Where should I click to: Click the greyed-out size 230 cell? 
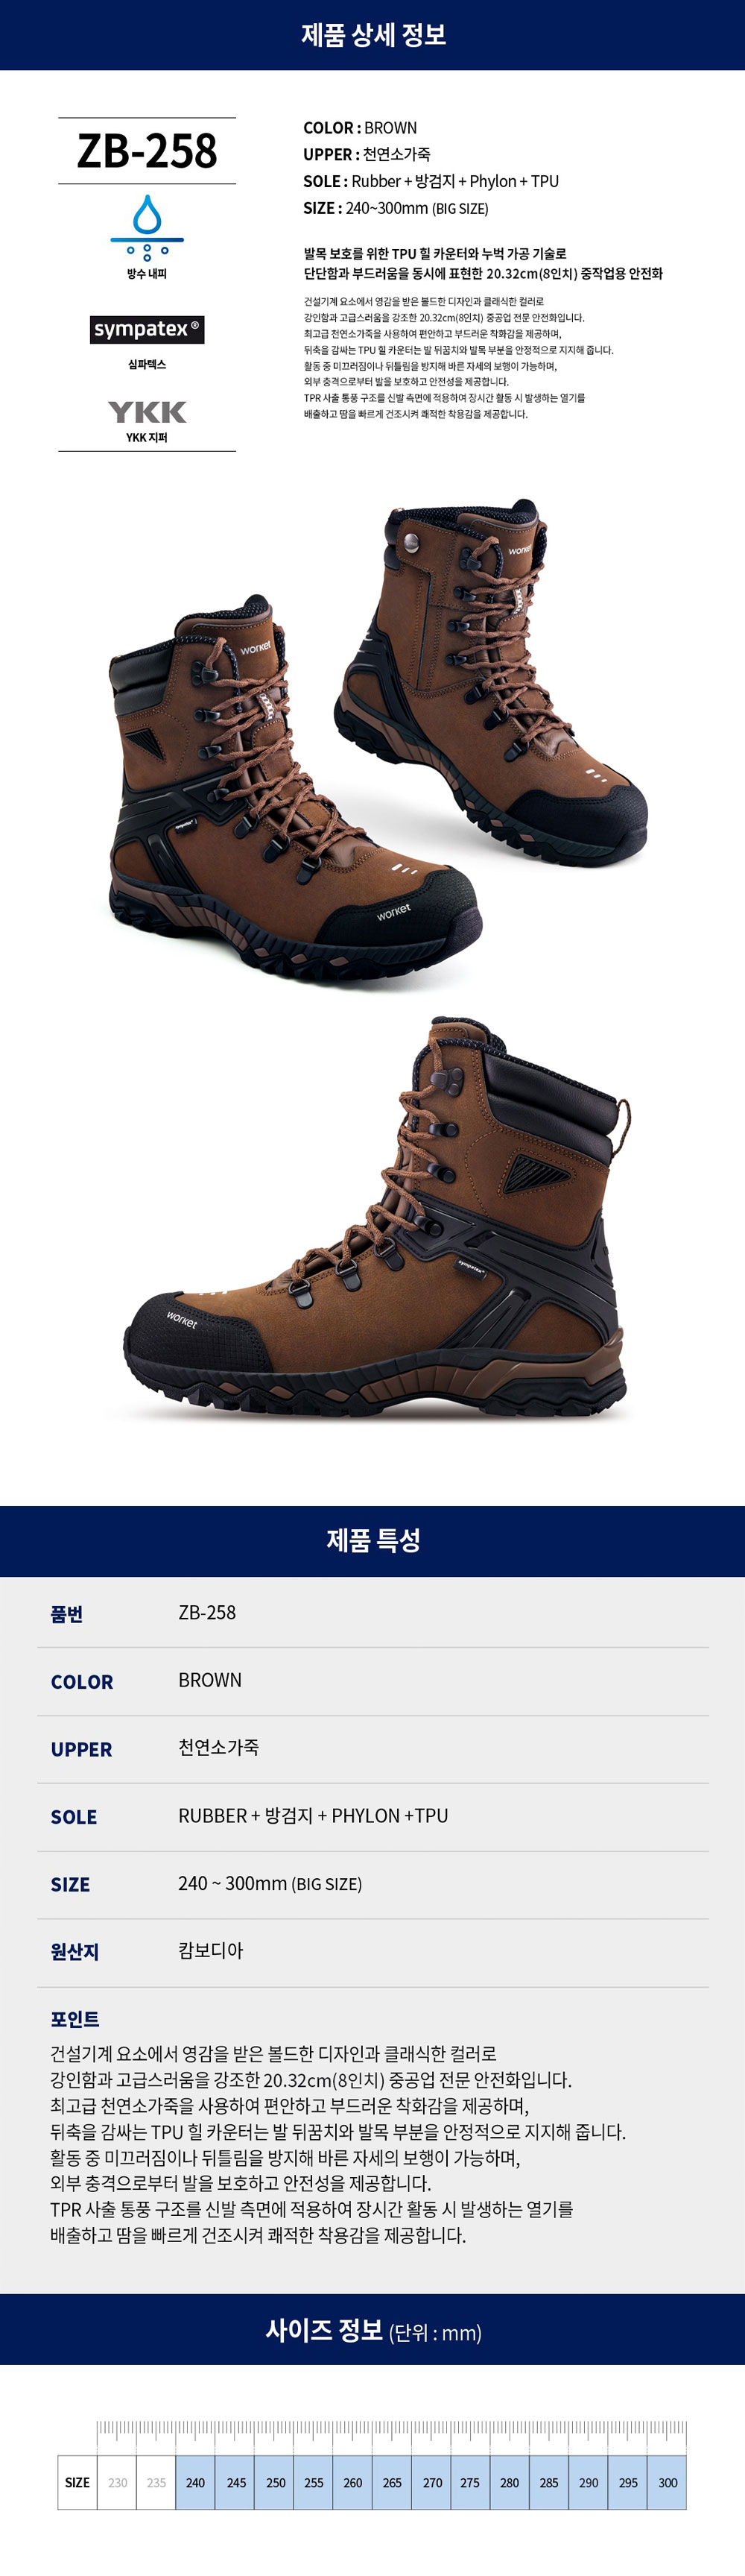pos(117,2482)
